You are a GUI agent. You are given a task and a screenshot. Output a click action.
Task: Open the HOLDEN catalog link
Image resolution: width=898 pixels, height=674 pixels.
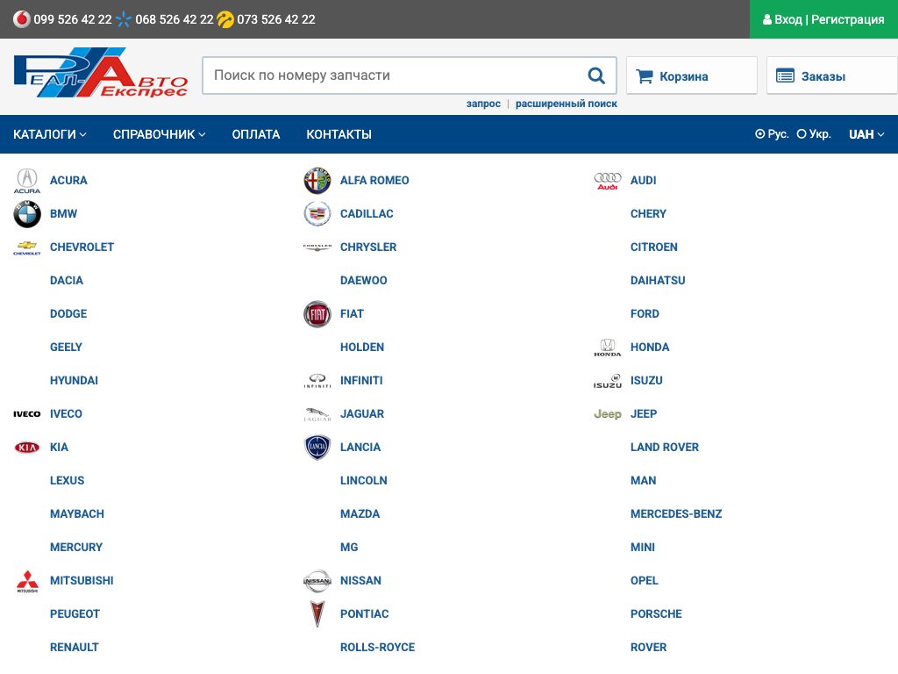click(x=362, y=348)
